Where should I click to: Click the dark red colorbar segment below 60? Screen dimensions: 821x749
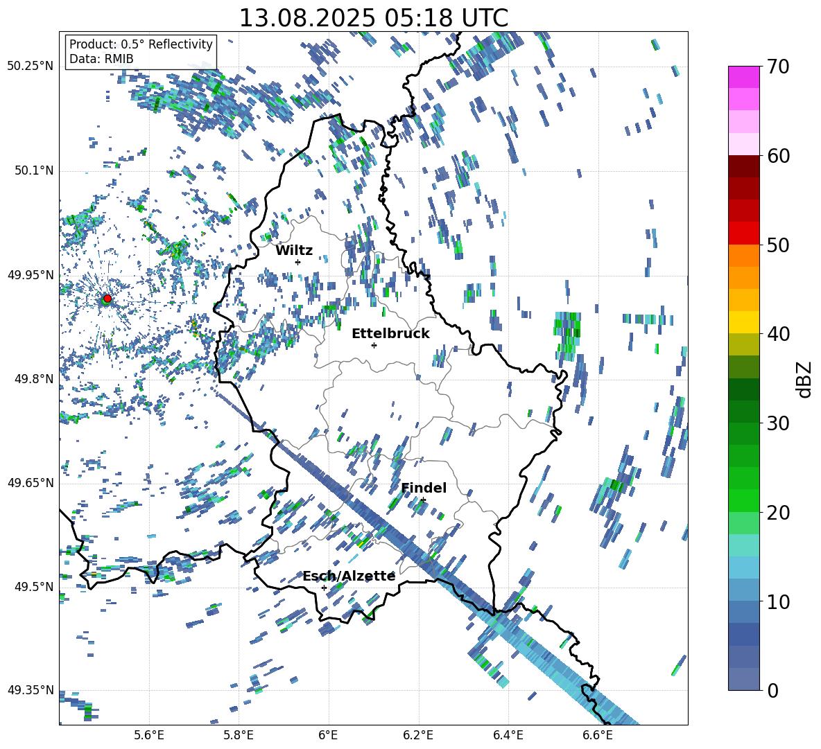[x=743, y=166]
